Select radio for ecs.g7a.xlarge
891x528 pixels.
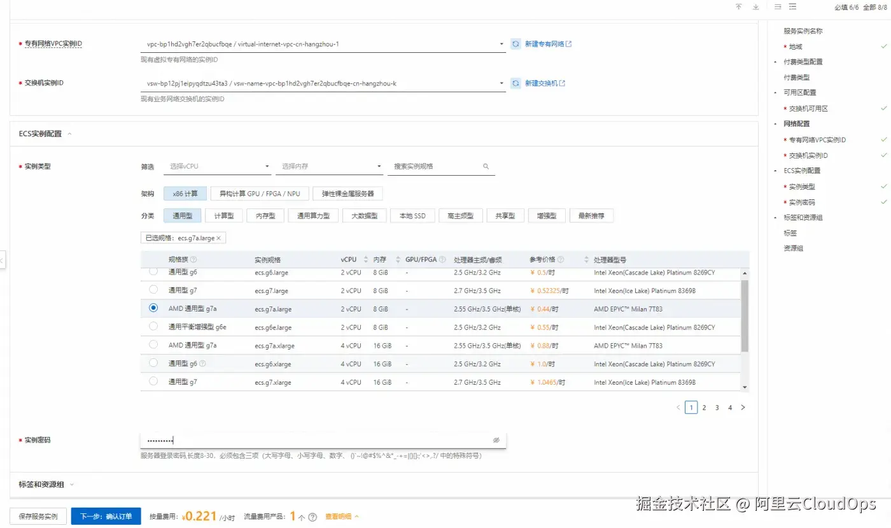coord(153,345)
